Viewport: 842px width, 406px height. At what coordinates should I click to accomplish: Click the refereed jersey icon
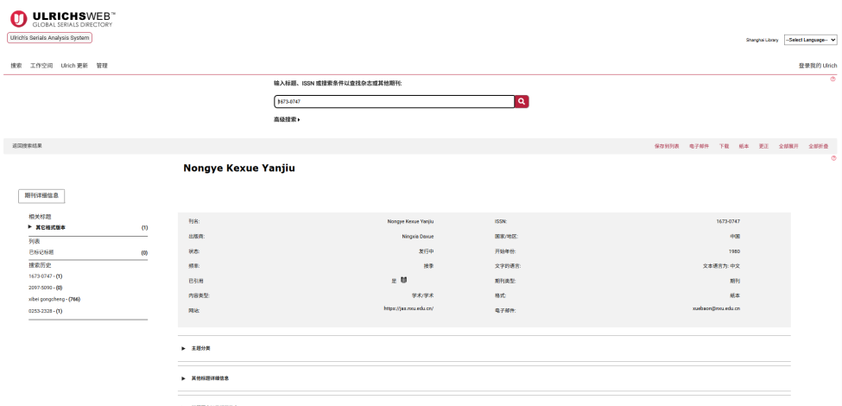click(404, 280)
